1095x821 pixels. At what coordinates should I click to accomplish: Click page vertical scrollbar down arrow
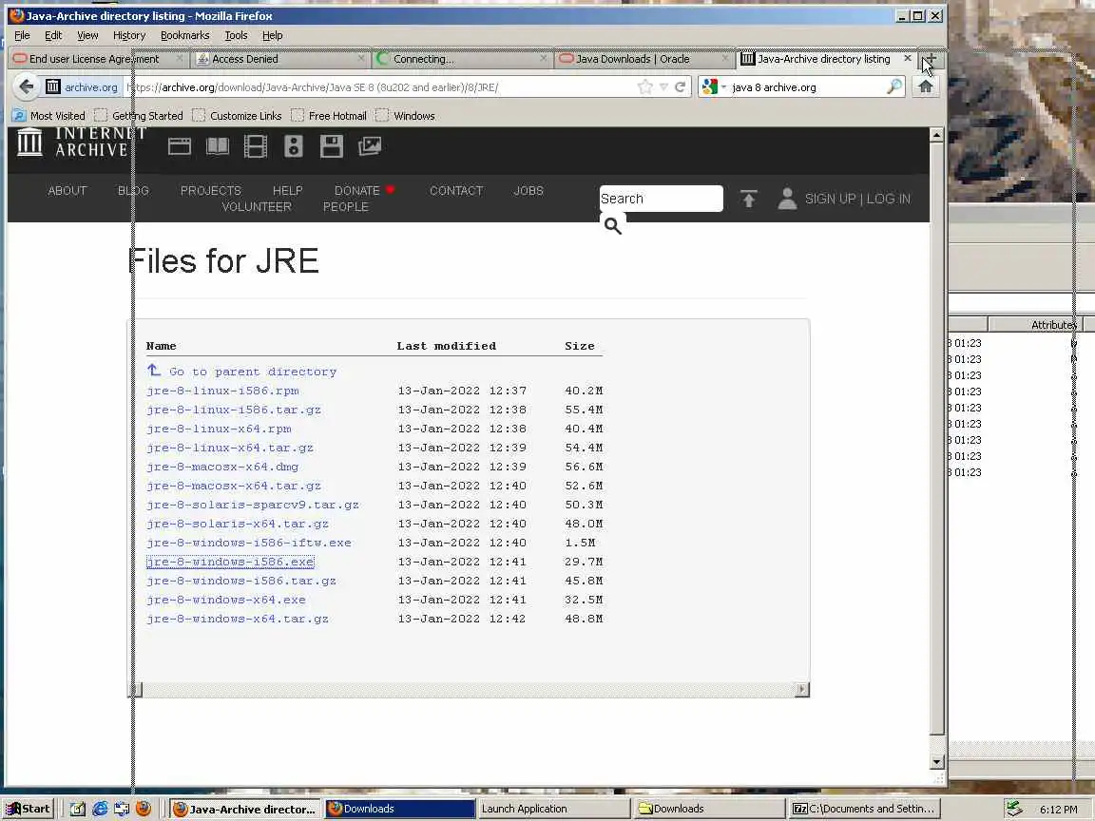coord(937,762)
